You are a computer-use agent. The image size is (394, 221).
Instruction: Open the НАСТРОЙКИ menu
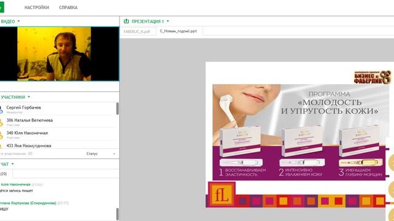tap(37, 7)
